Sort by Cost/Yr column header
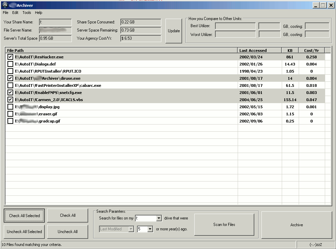The height and width of the screenshot is (249, 336). (x=312, y=51)
